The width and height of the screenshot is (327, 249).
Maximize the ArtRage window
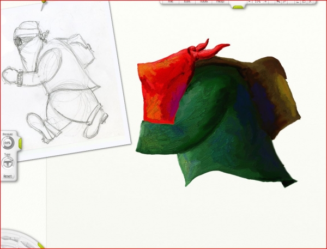[304, 2]
